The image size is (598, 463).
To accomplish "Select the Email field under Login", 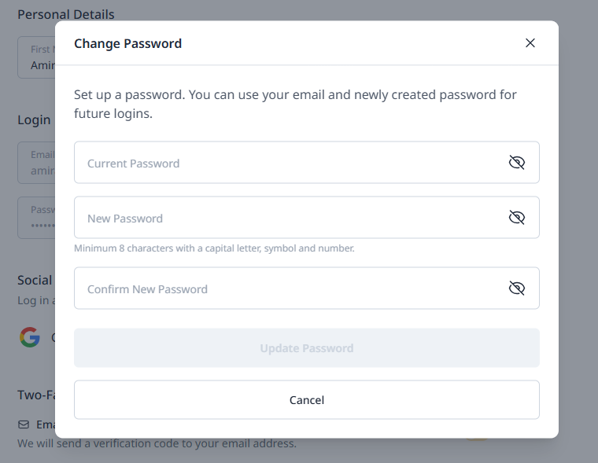I will point(36,163).
